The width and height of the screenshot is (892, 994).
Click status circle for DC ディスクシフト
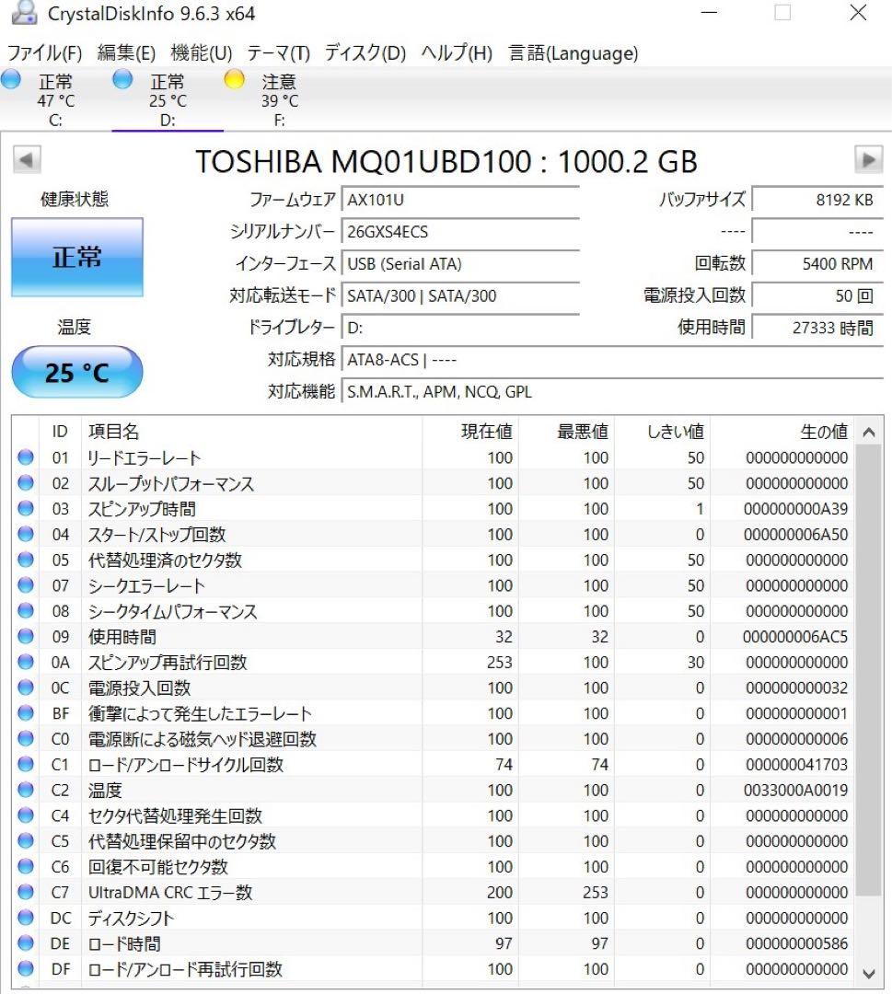[x=26, y=918]
